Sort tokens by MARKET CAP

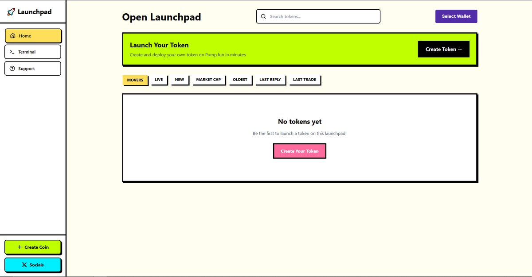click(x=208, y=80)
